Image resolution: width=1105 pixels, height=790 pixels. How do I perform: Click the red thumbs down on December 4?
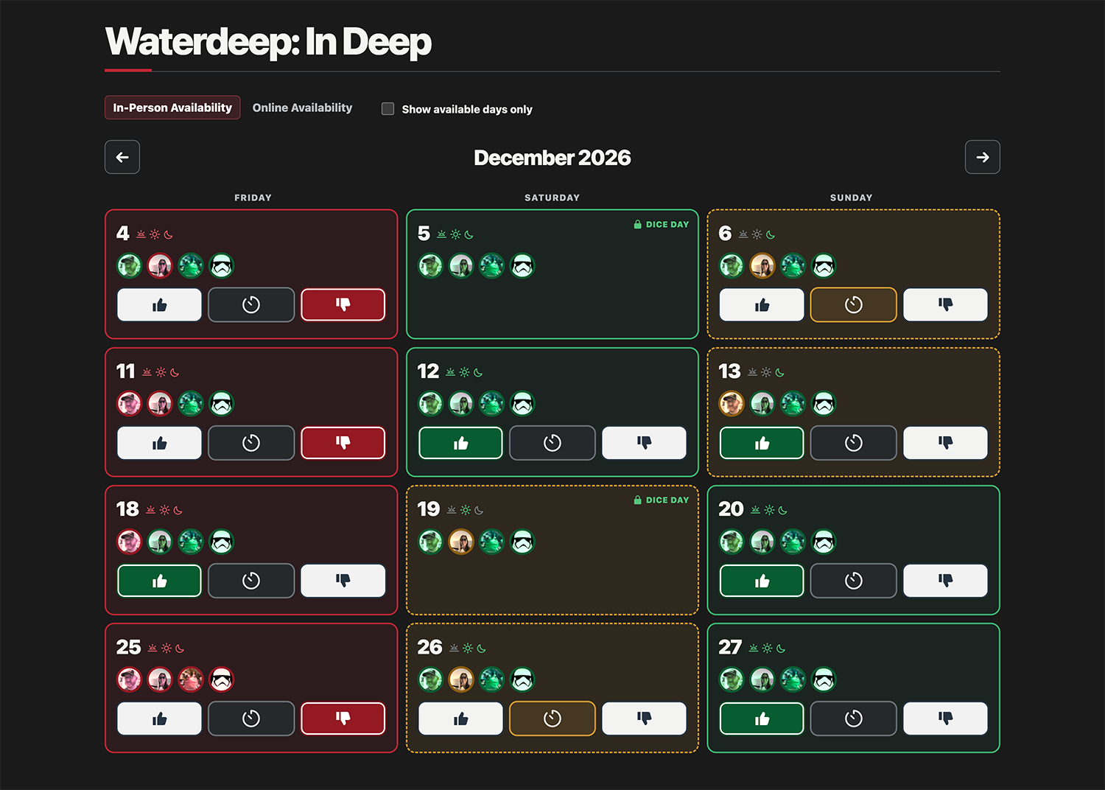tap(343, 305)
